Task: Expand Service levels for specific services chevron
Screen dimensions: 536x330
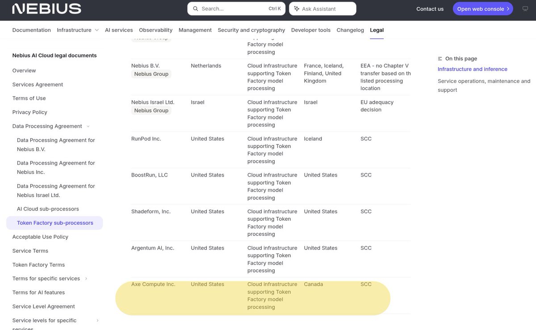Action: [x=97, y=320]
